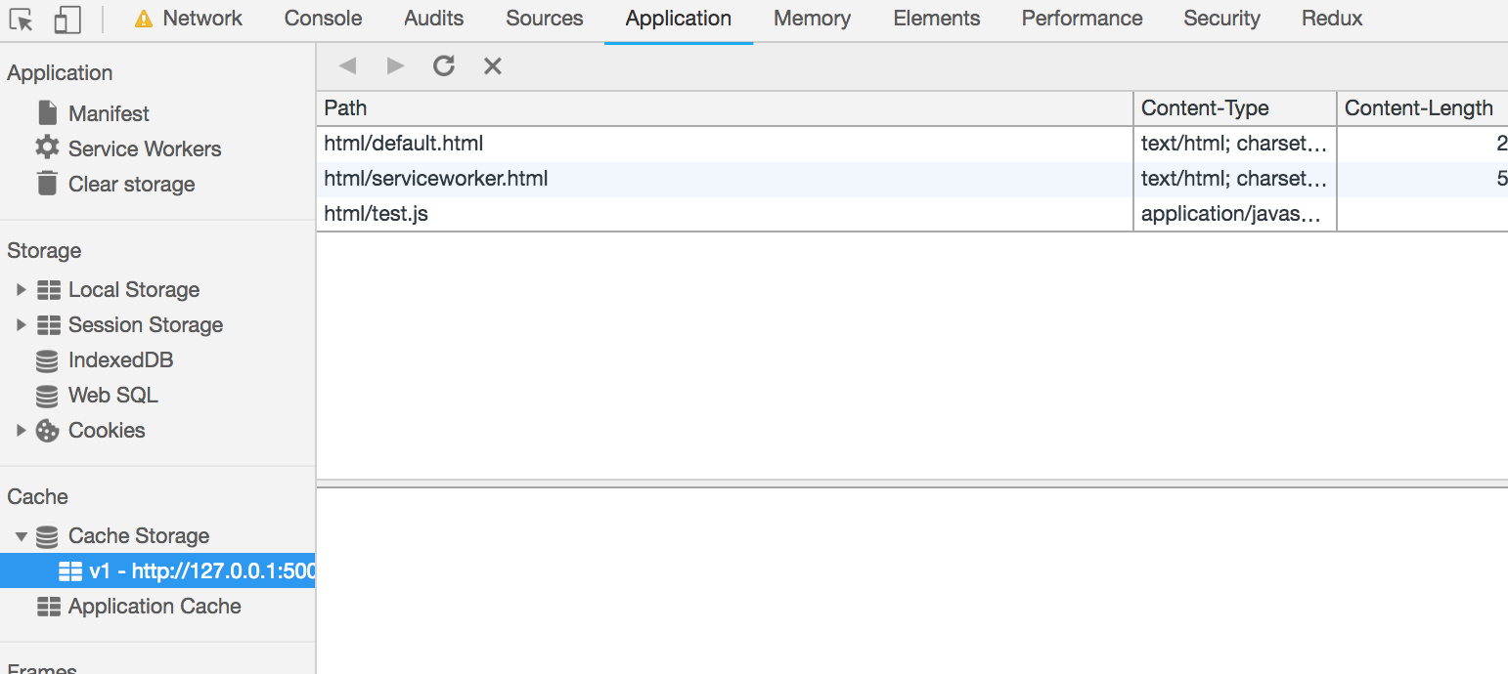Sort by the Content-Length column header
This screenshot has height=674, width=1508.
1418,107
